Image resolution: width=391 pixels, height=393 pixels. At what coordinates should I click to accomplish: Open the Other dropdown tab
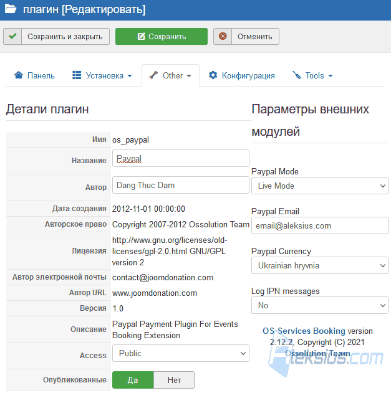click(170, 75)
